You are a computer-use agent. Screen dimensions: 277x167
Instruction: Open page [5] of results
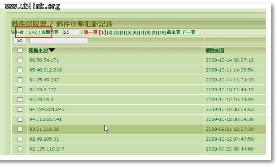click(x=129, y=32)
